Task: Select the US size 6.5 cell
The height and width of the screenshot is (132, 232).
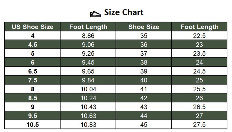Action: coord(32,71)
